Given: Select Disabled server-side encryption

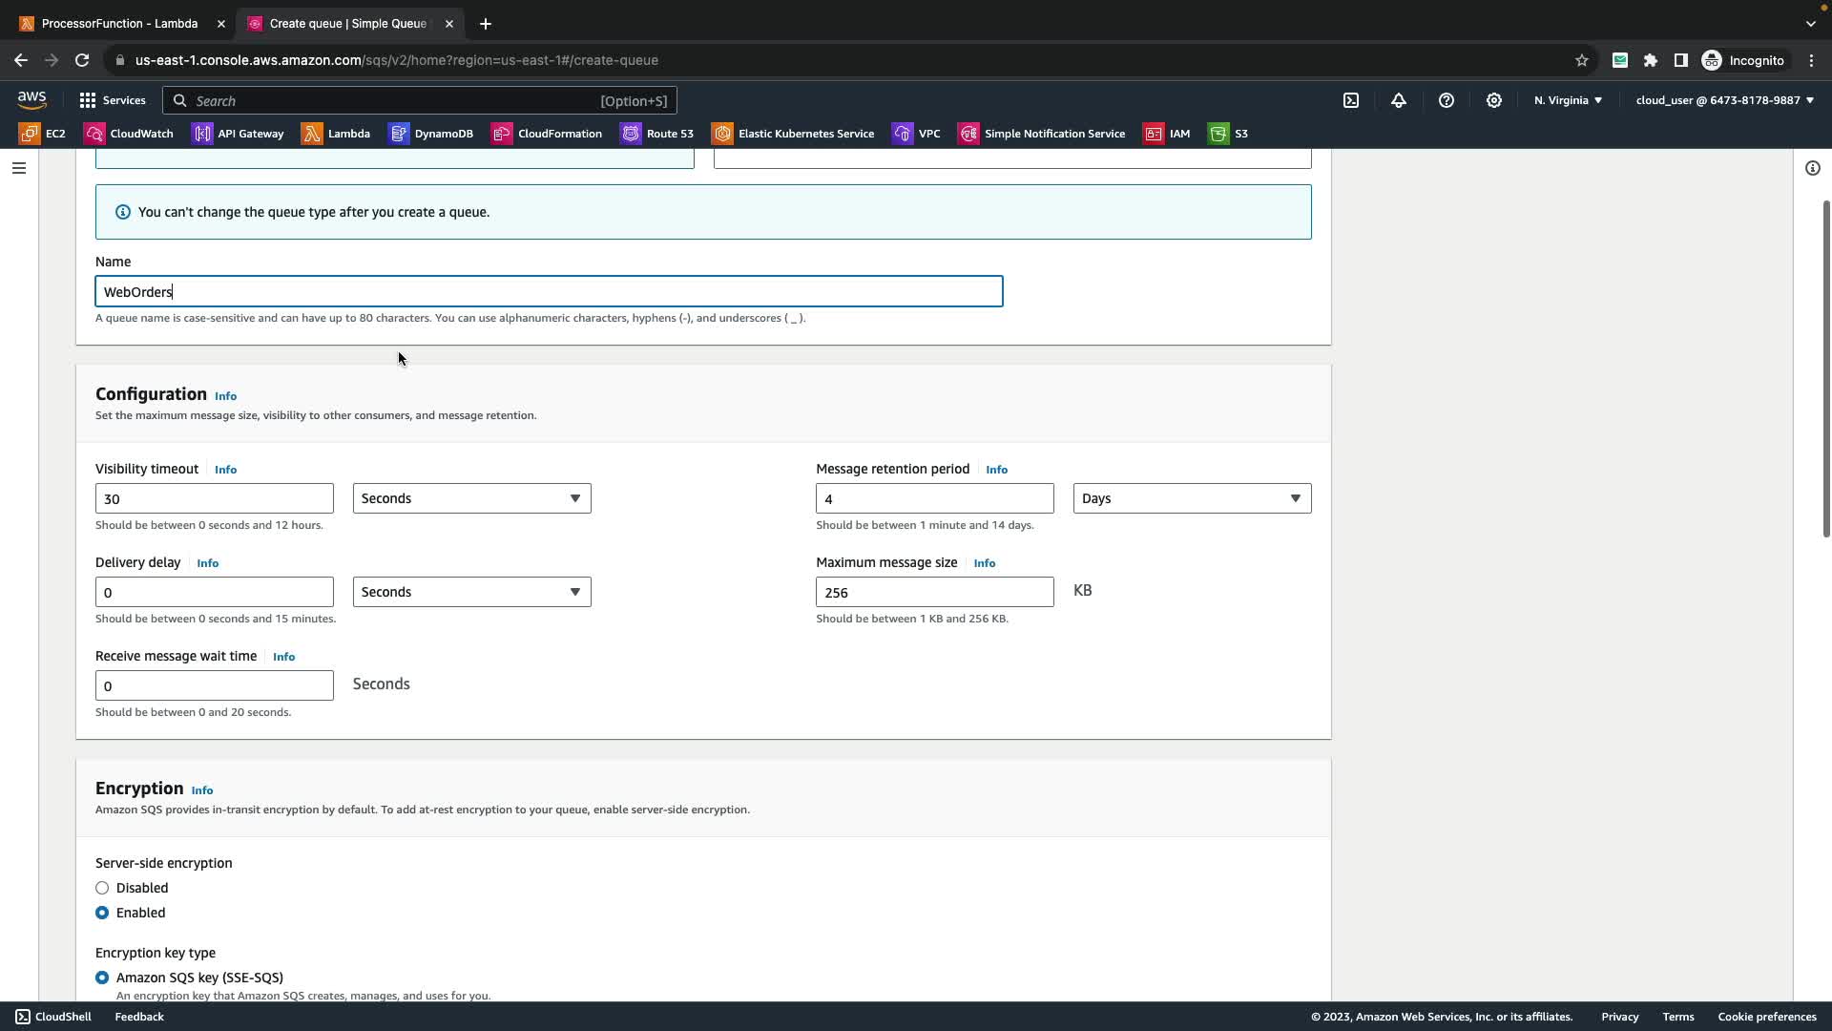Looking at the screenshot, I should [x=102, y=888].
